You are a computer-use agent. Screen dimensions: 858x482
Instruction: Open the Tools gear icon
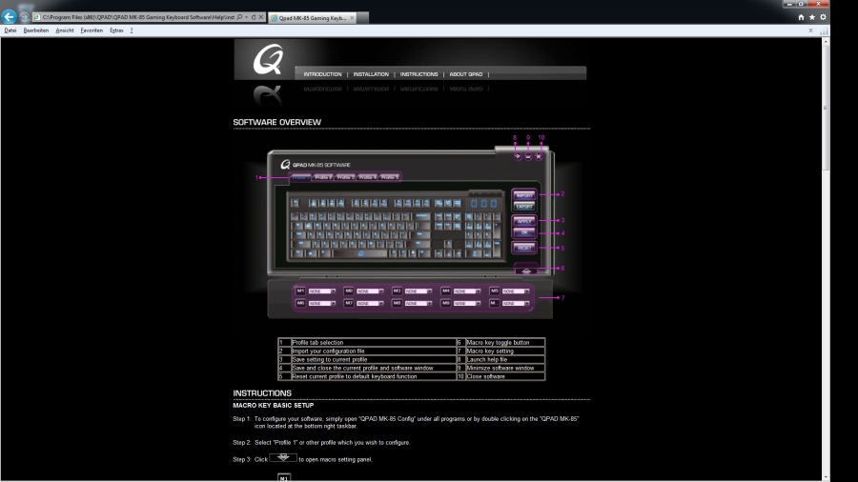pos(823,17)
